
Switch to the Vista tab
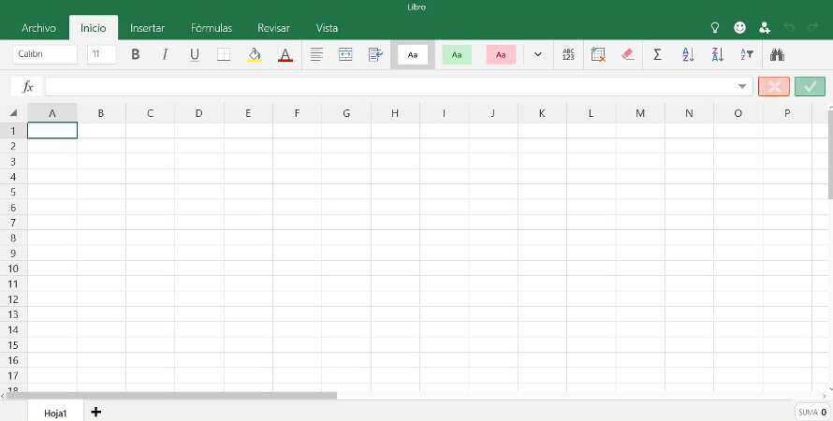coord(327,28)
